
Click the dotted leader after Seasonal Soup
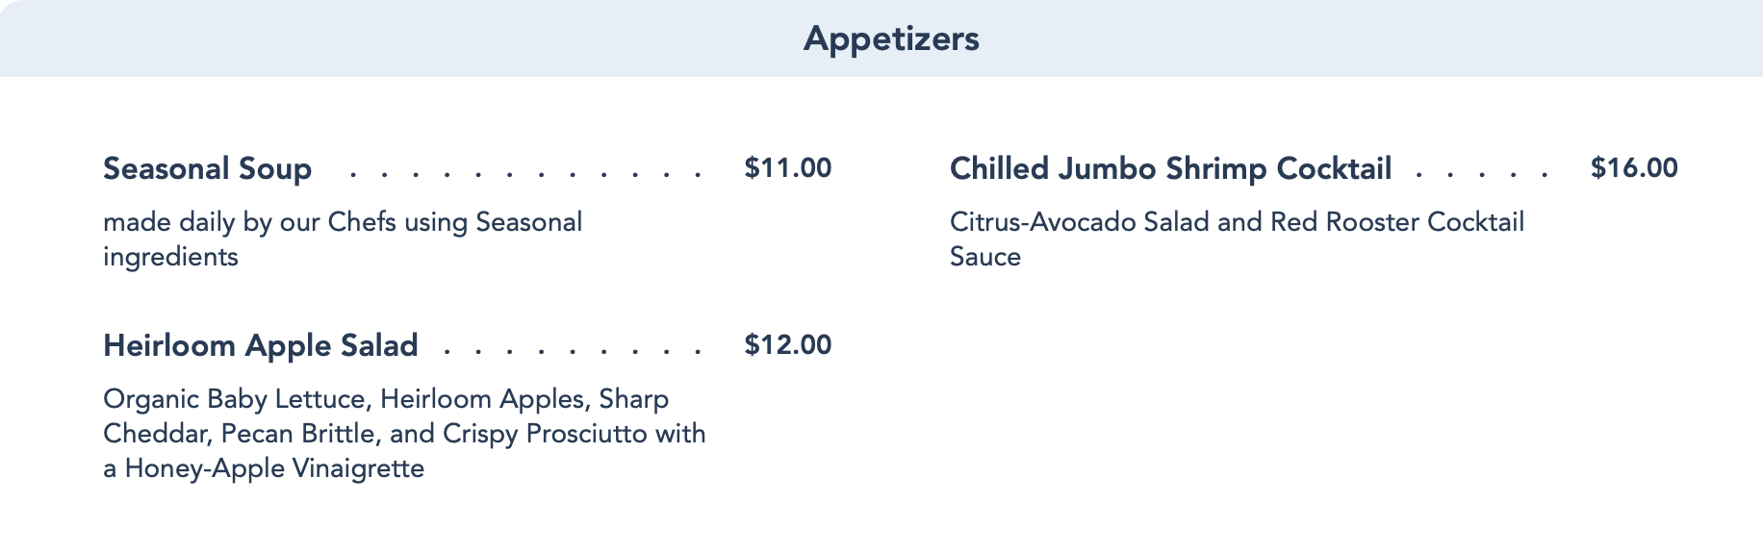(x=526, y=175)
